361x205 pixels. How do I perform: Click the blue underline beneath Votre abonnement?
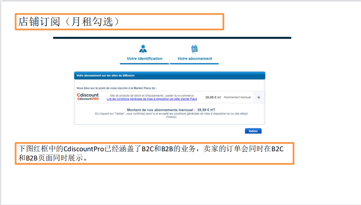pos(194,63)
